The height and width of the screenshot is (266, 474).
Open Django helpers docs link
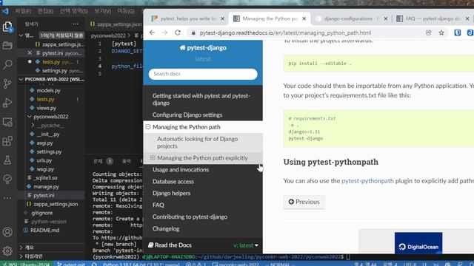pos(171,194)
